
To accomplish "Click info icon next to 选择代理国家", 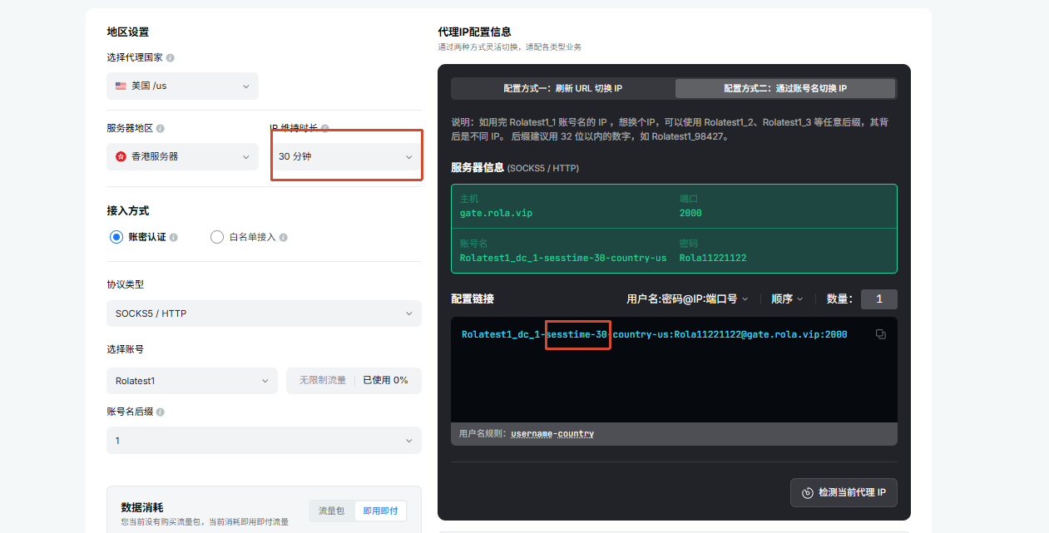I will point(171,58).
